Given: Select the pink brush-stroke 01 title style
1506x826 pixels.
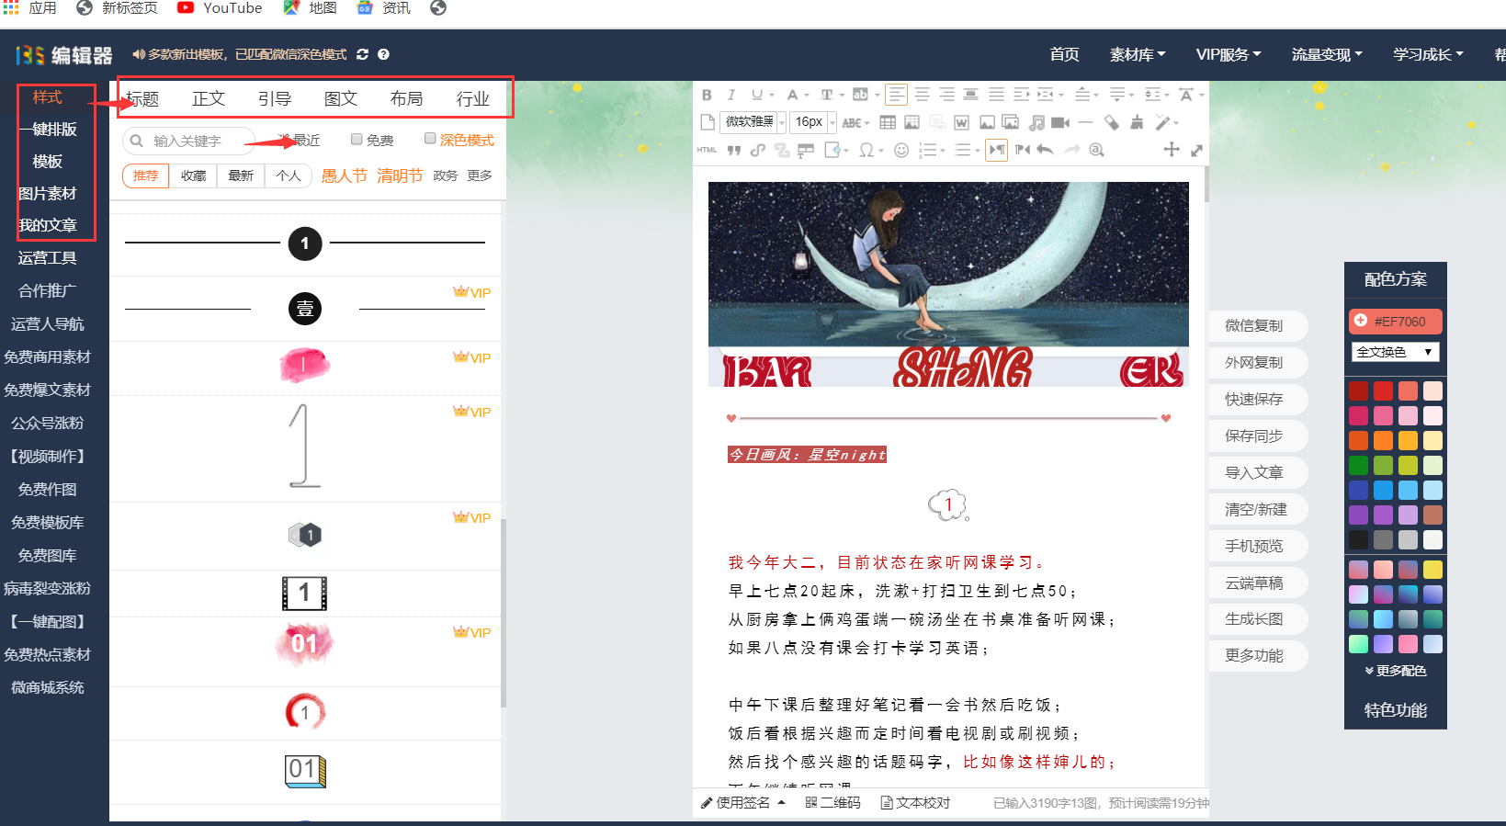Looking at the screenshot, I should tap(304, 642).
